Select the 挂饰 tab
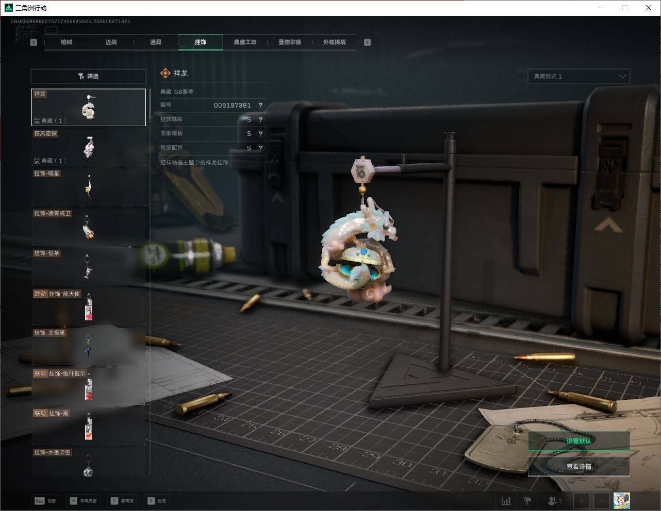Screen dimensions: 661x511 (x=201, y=42)
